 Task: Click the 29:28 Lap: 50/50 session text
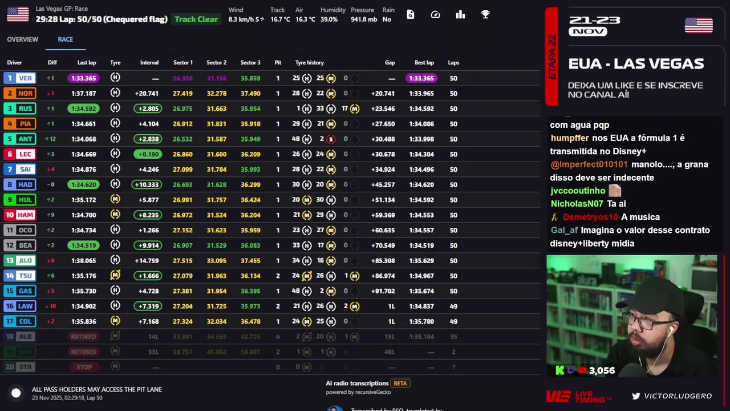(x=102, y=19)
